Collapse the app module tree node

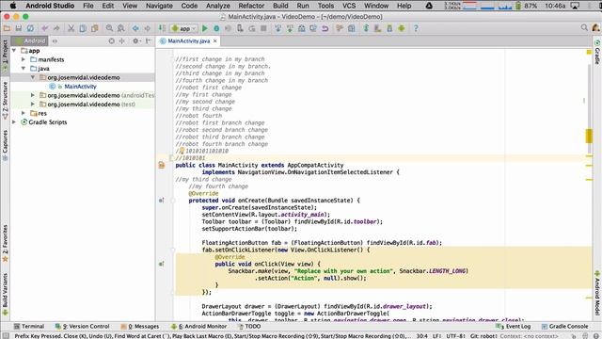[x=14, y=50]
